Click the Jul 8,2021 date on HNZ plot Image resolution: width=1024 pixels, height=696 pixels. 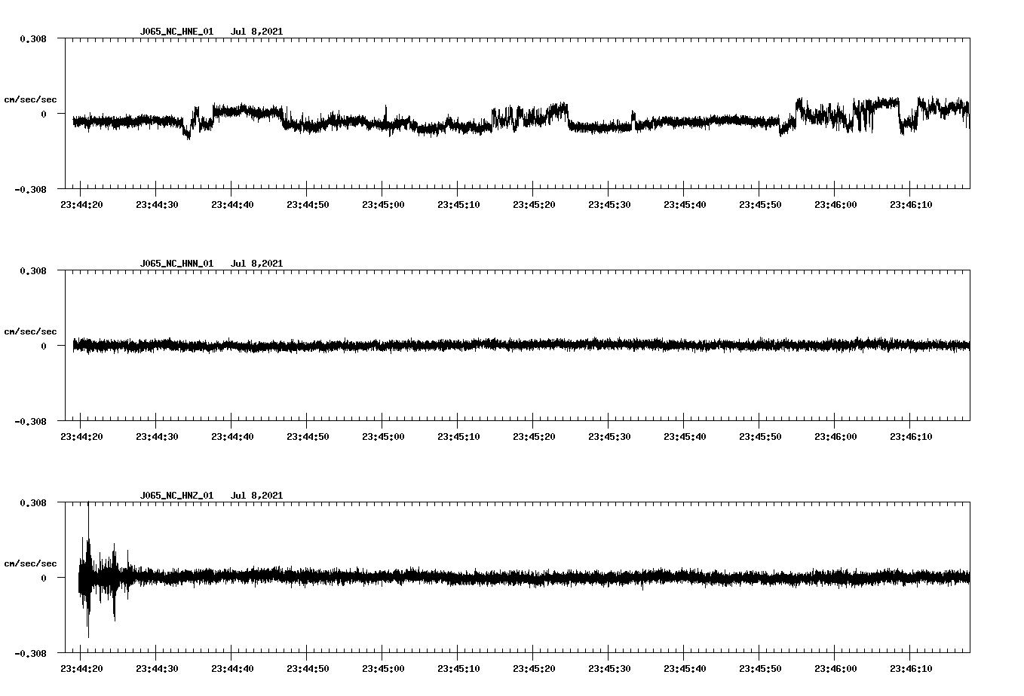256,496
